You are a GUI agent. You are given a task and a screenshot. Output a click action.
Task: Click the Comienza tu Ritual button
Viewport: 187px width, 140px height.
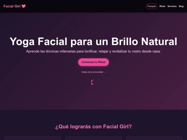click(x=93, y=62)
